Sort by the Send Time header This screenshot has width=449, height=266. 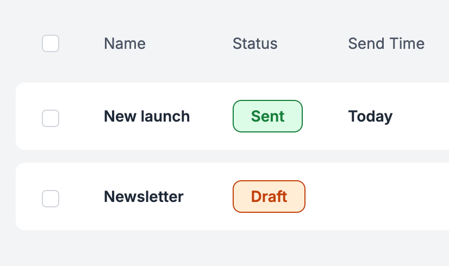click(386, 43)
